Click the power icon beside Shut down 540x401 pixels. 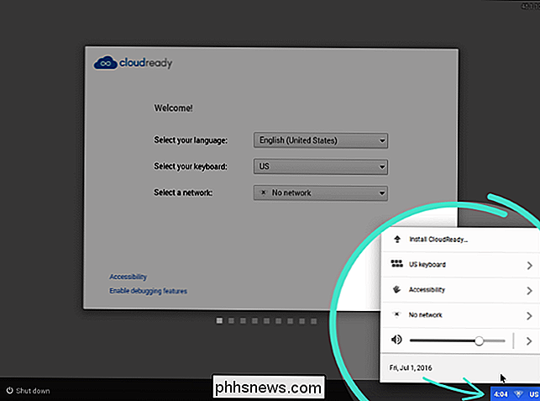pyautogui.click(x=9, y=390)
